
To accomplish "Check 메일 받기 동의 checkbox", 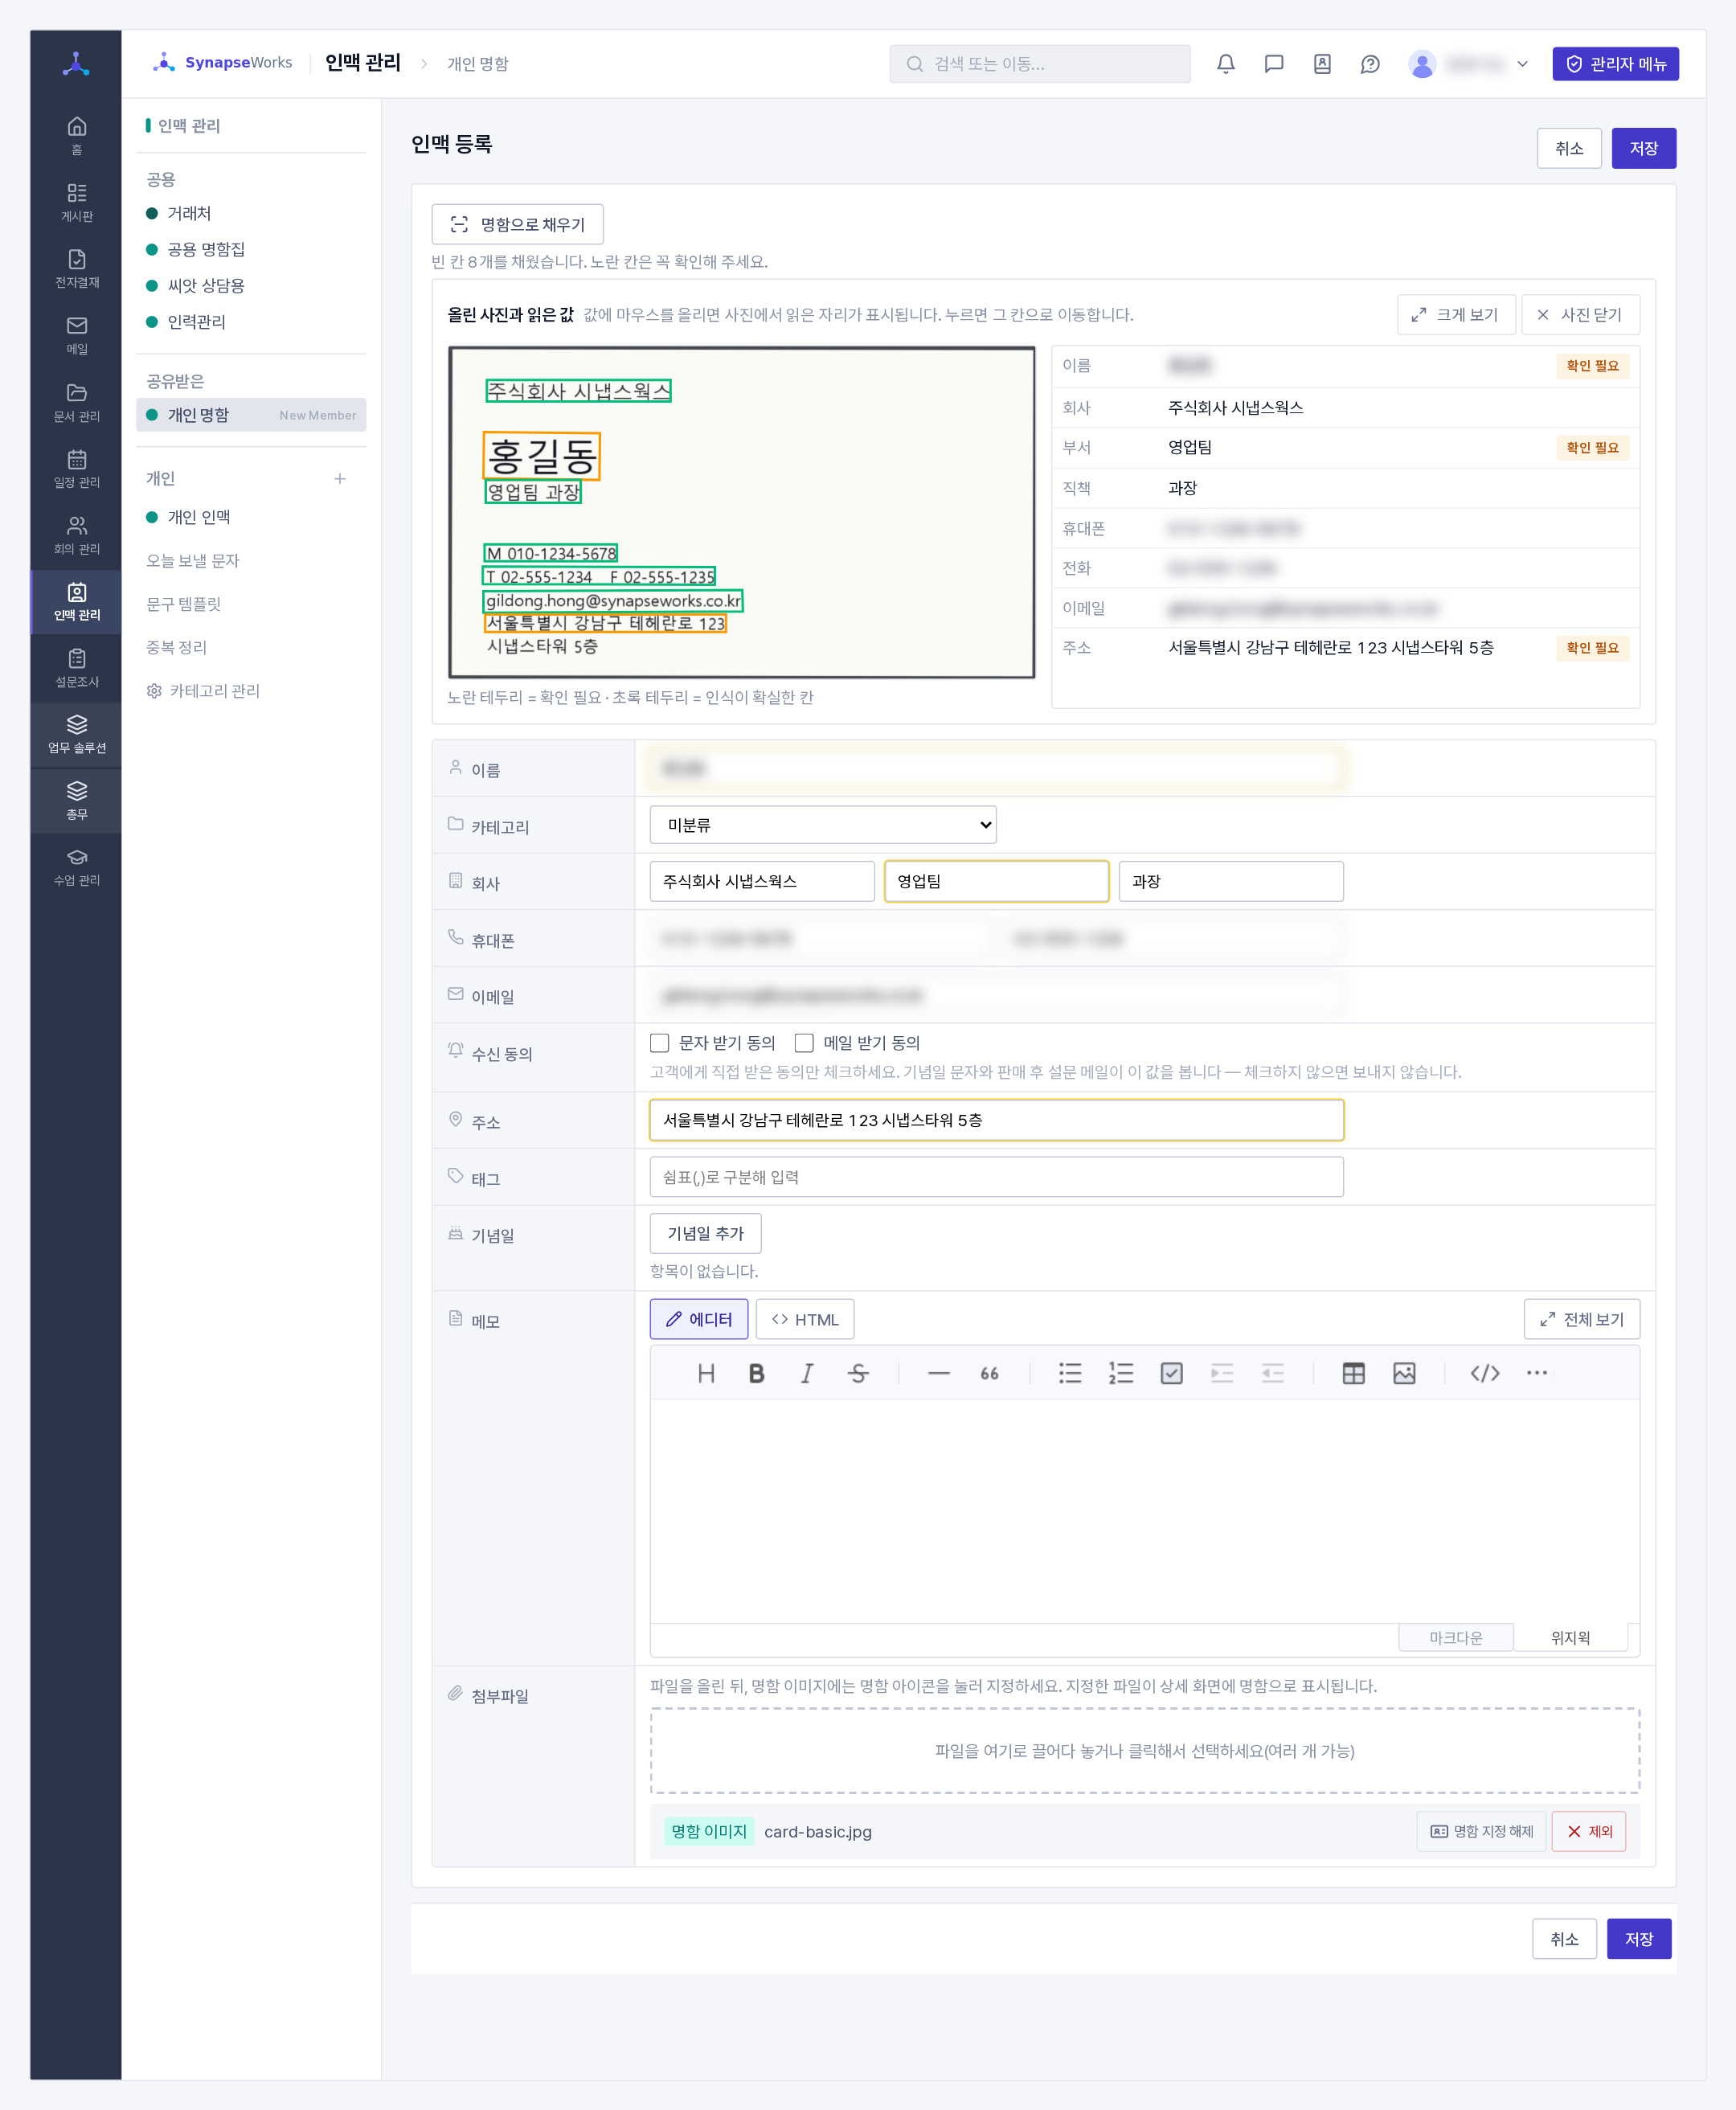I will click(803, 1042).
